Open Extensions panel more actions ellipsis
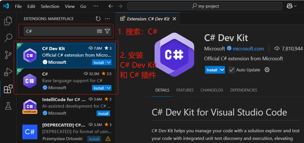The height and width of the screenshot is (143, 304). (107, 19)
